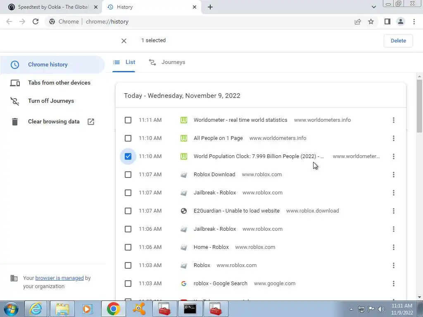Check the 11:06 AM Jailbreak - Roblox checkbox
Screen dimensions: 423x317
[128, 229]
